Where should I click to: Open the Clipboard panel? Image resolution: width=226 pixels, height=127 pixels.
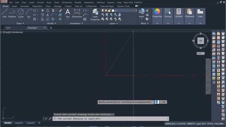189,13
